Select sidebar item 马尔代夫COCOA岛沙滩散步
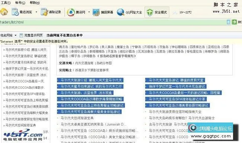The height and width of the screenshot is (143, 242). [x=25, y=88]
